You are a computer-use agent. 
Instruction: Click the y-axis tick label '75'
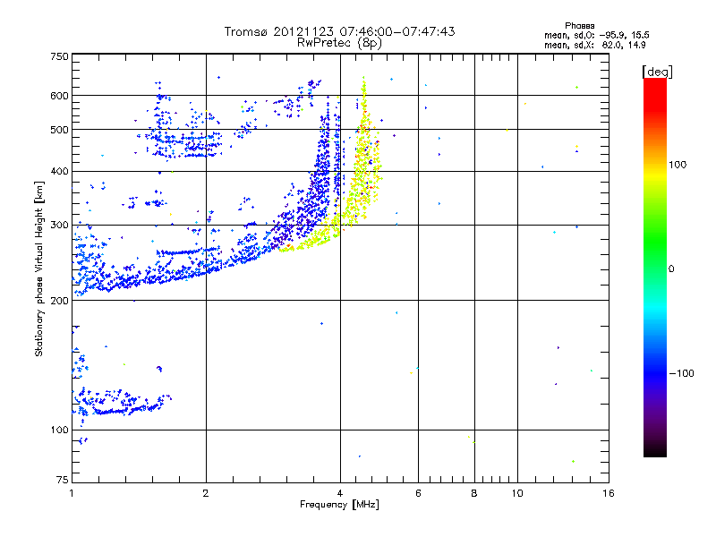pyautogui.click(x=63, y=480)
